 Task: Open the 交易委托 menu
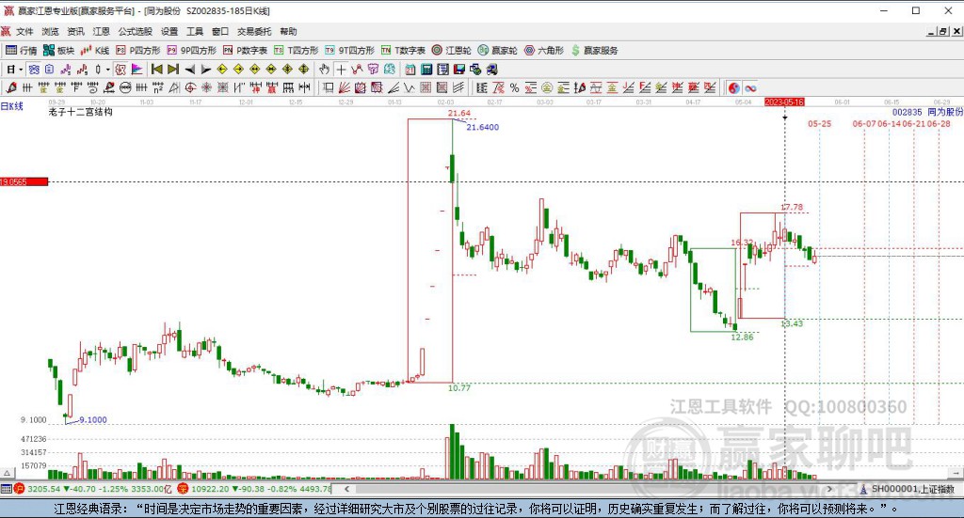coord(254,31)
